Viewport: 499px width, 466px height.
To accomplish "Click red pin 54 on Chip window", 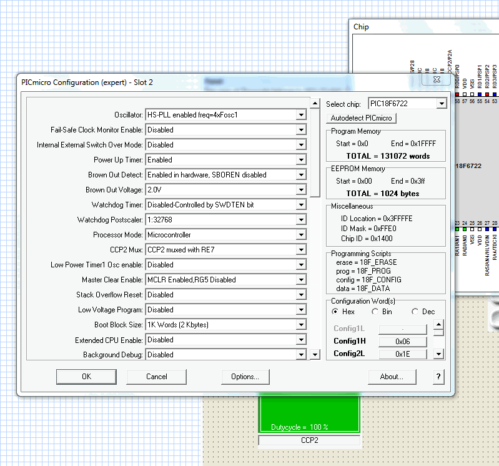I will click(x=487, y=94).
